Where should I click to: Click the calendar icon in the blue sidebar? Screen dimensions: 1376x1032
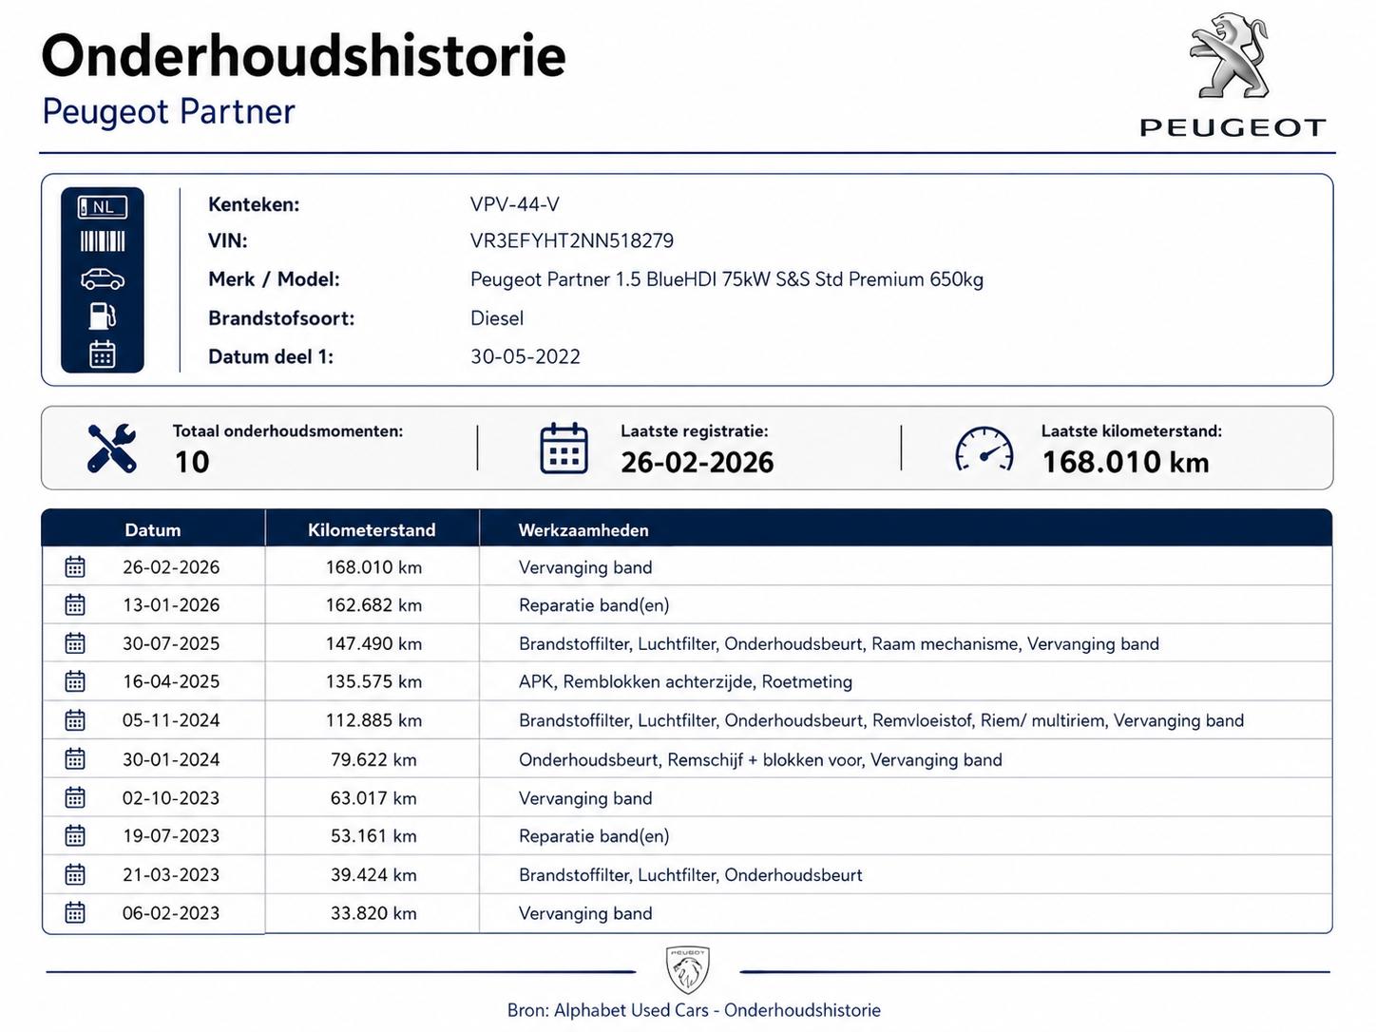(103, 354)
